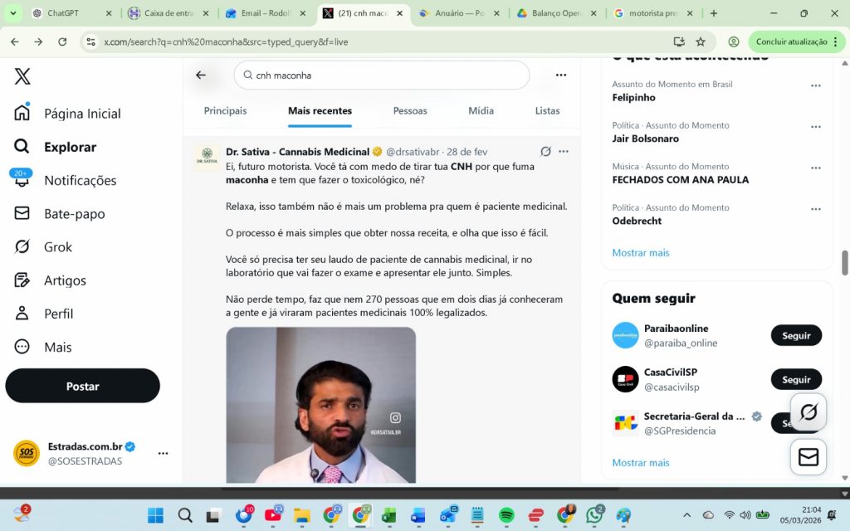Screen dimensions: 850x531
Task: Open the Odebrecht trending topic
Action: coord(637,221)
